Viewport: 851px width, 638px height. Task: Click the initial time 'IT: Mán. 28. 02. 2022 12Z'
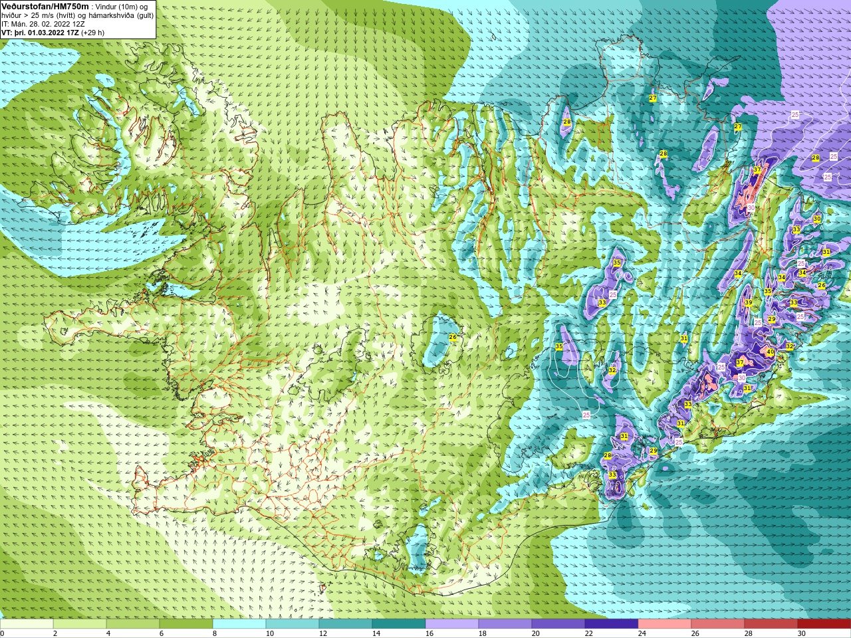(x=43, y=24)
